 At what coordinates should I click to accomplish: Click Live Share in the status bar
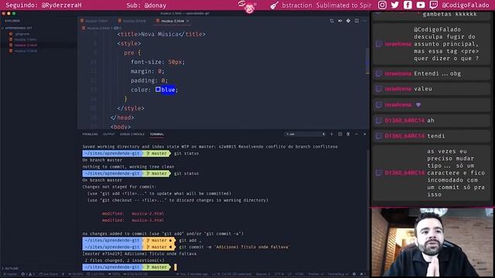coord(48,274)
